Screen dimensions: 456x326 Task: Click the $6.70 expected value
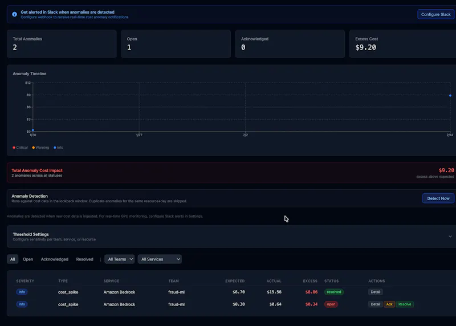tap(239, 292)
